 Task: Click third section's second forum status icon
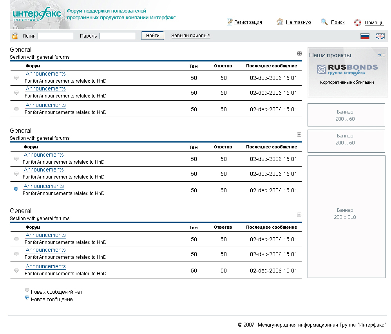16,254
